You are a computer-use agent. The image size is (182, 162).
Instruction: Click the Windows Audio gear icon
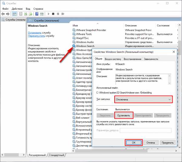click(74, 42)
